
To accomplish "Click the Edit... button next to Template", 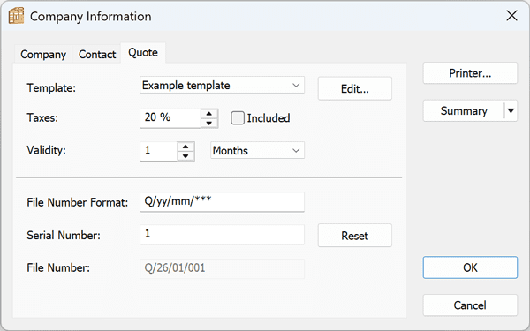I will click(x=354, y=89).
